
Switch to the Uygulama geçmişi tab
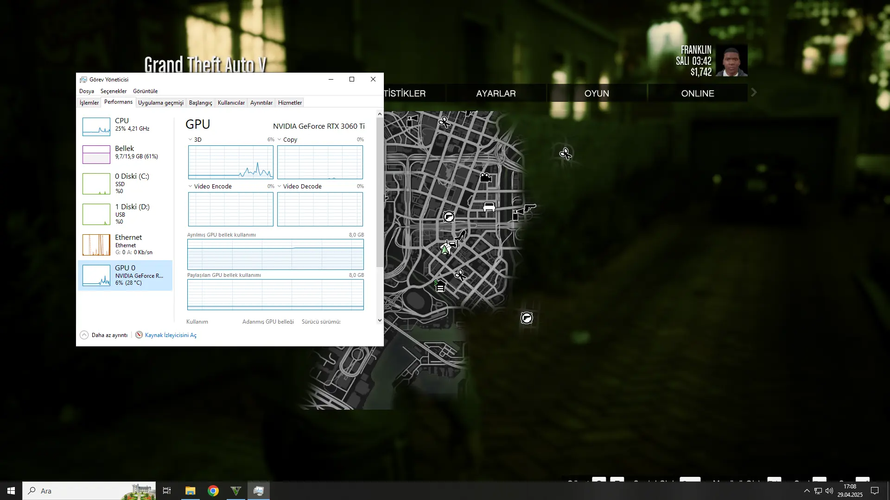(161, 103)
